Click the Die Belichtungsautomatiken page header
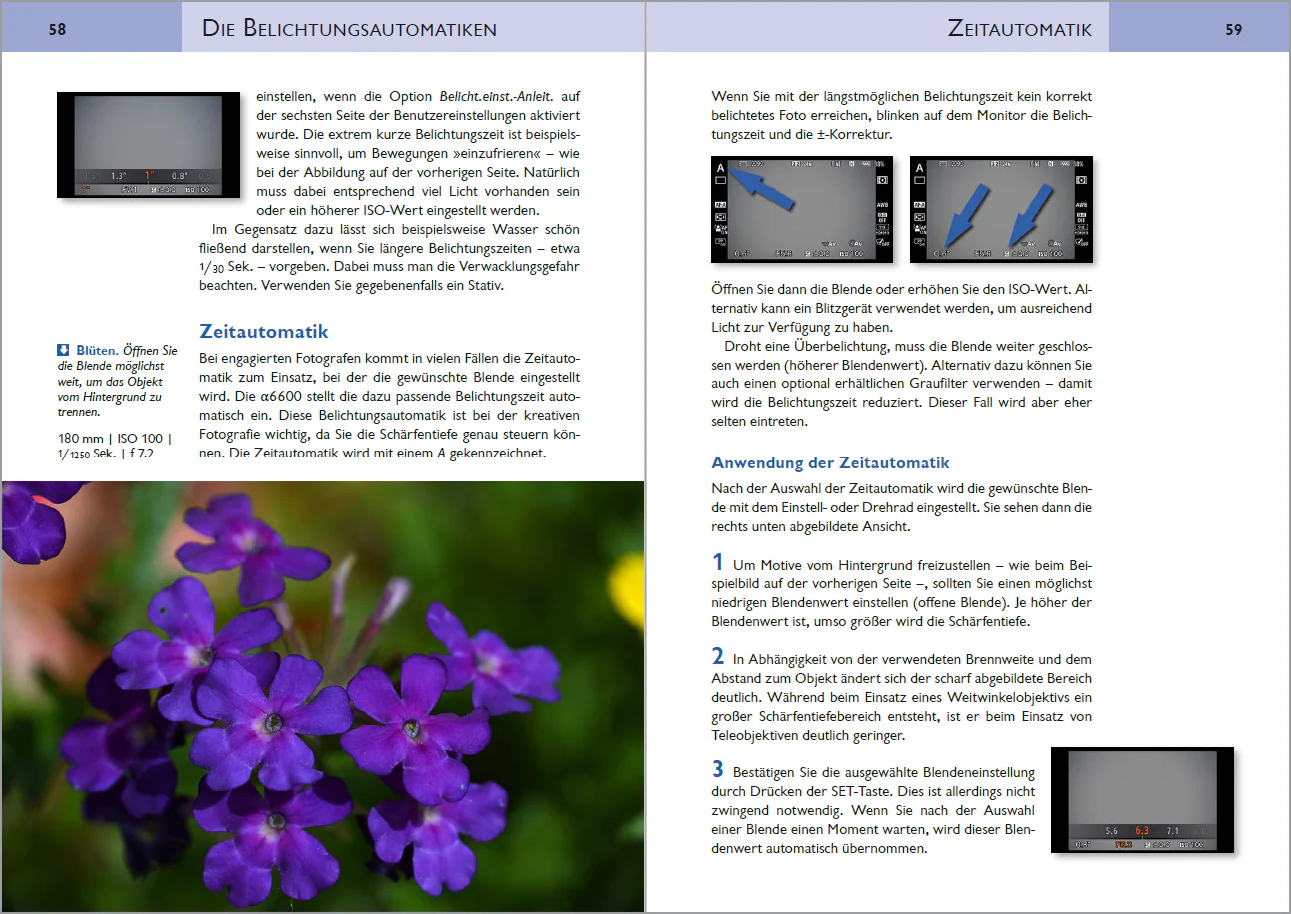1291x914 pixels. [349, 29]
